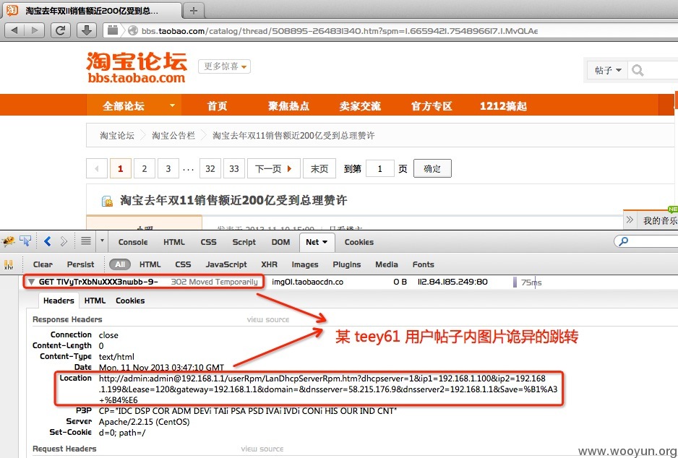Open the 1212搞起 nav item
678x458 pixels.
pos(503,106)
